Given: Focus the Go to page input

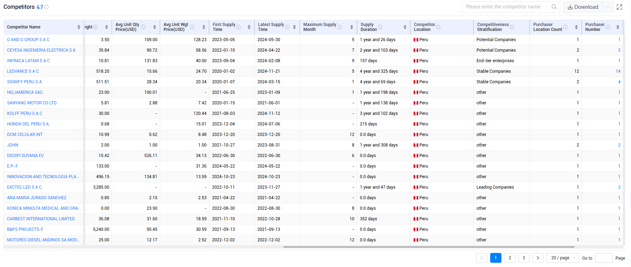Looking at the screenshot, I should pyautogui.click(x=604, y=258).
